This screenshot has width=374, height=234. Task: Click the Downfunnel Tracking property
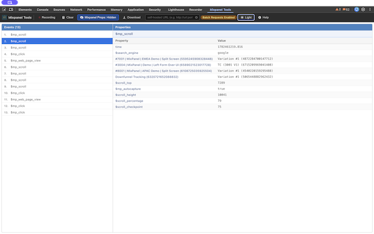147,77
